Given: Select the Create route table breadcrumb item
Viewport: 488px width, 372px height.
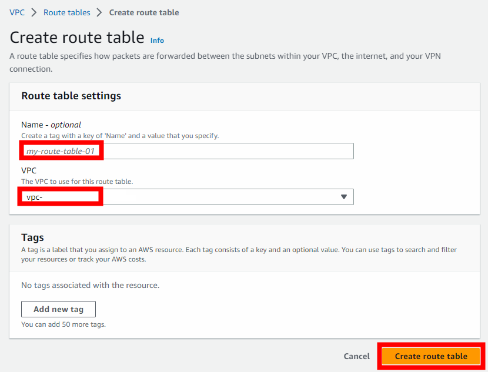Looking at the screenshot, I should [144, 12].
